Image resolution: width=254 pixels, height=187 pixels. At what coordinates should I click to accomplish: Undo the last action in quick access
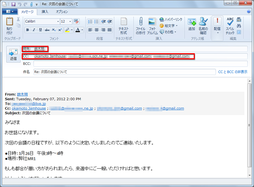(20, 4)
